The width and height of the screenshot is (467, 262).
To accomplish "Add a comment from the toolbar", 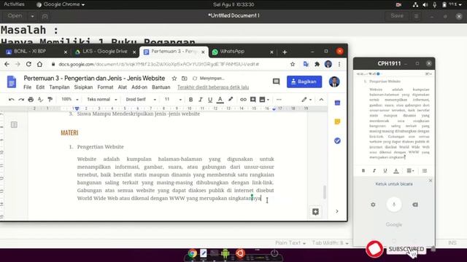I will click(x=253, y=100).
